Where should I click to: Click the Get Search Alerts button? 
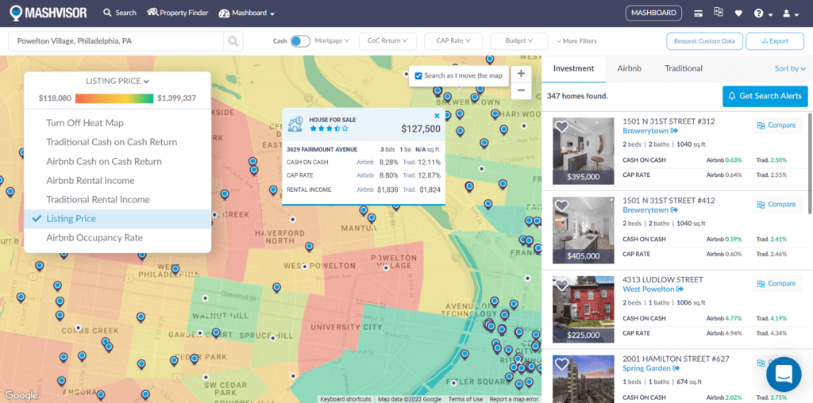coord(765,96)
